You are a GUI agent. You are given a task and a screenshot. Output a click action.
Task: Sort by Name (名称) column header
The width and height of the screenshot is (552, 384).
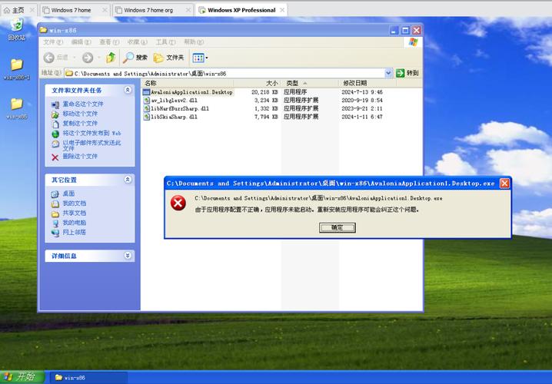[x=188, y=84]
